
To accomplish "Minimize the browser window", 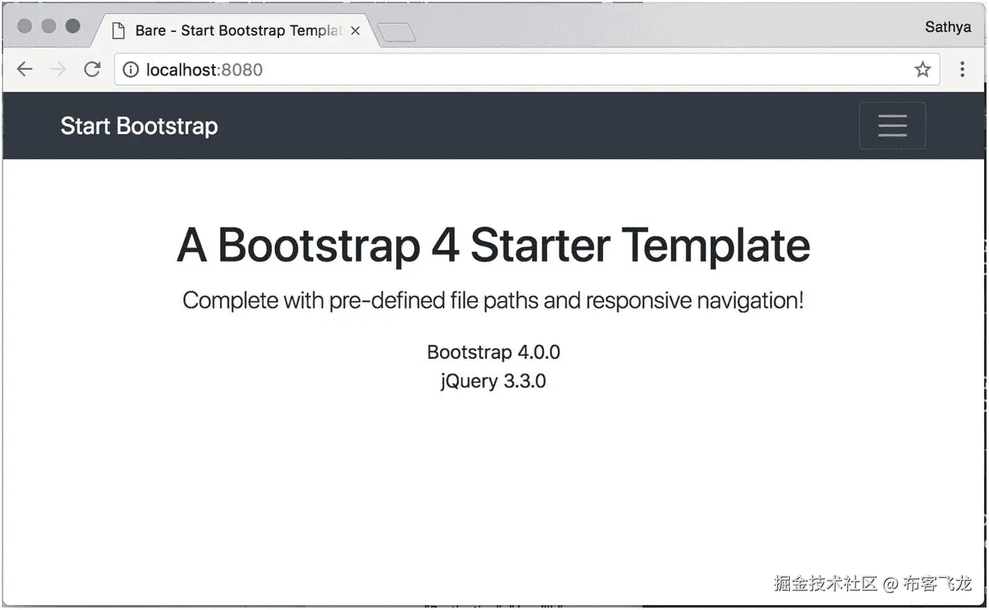I will 49,26.
